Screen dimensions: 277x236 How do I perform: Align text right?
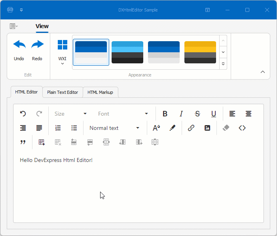[x=23, y=128]
